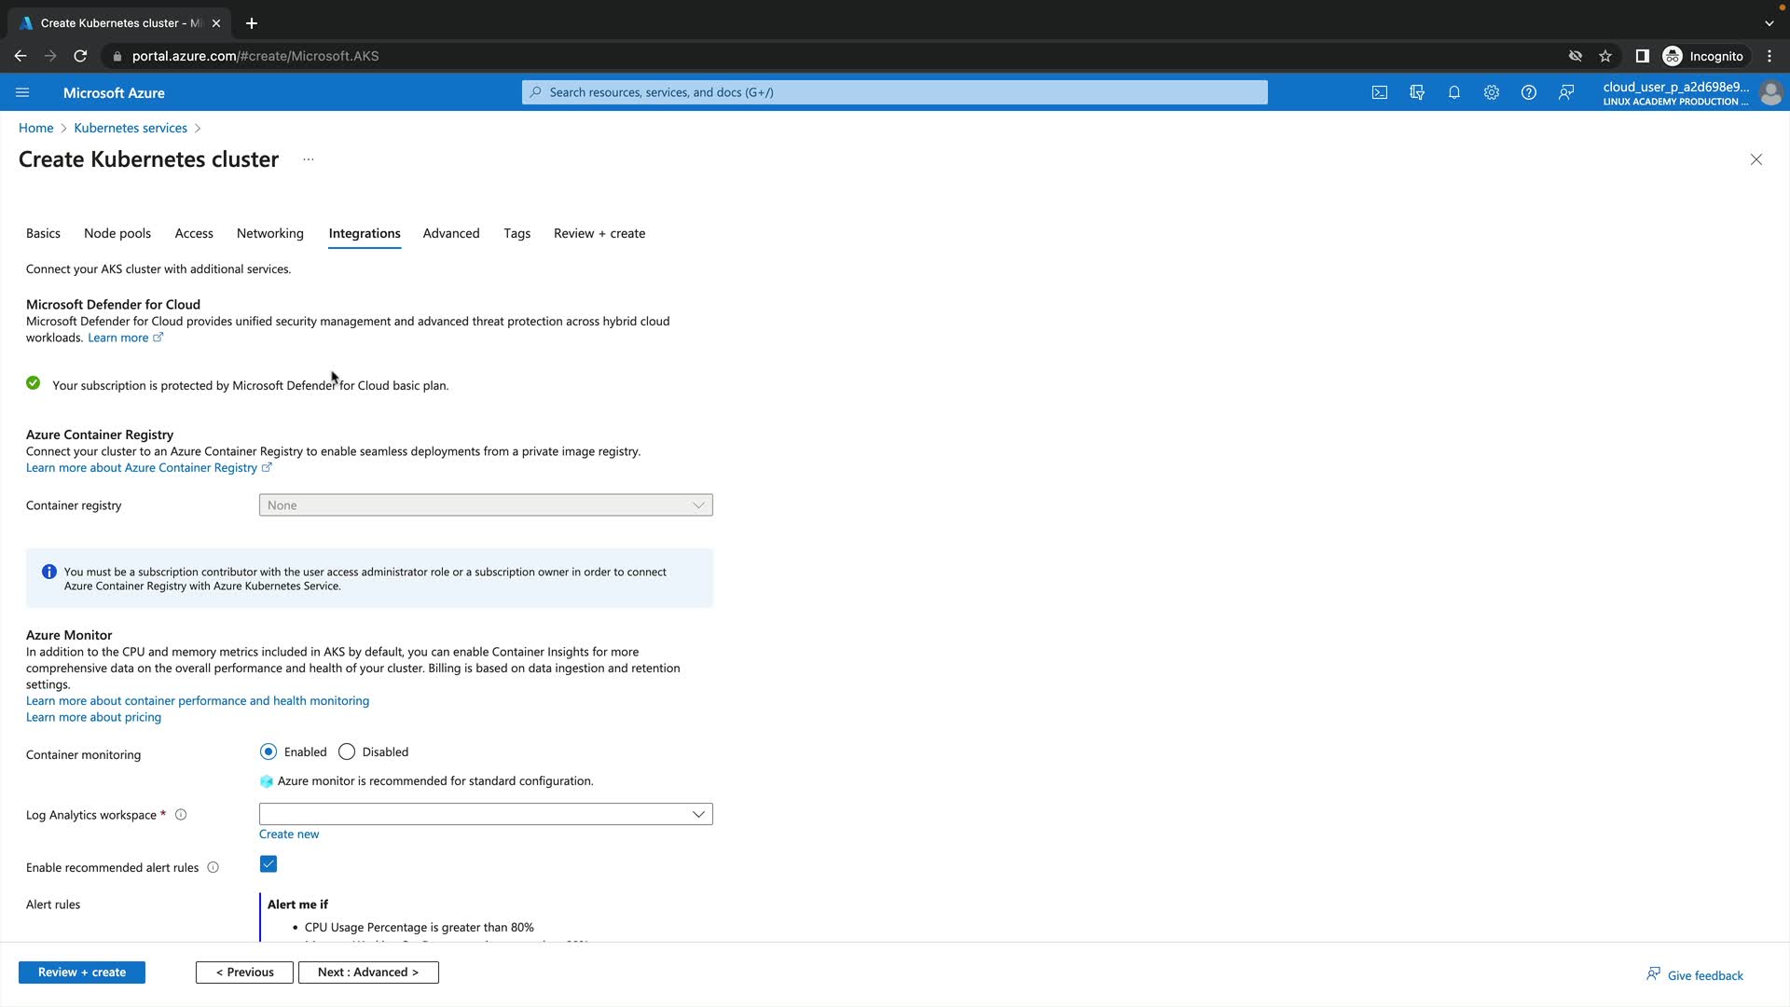The height and width of the screenshot is (1007, 1790).
Task: Open portal settings gear icon
Action: pyautogui.click(x=1491, y=92)
